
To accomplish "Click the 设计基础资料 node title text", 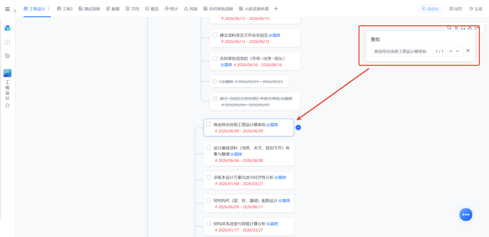I will coord(252,151).
